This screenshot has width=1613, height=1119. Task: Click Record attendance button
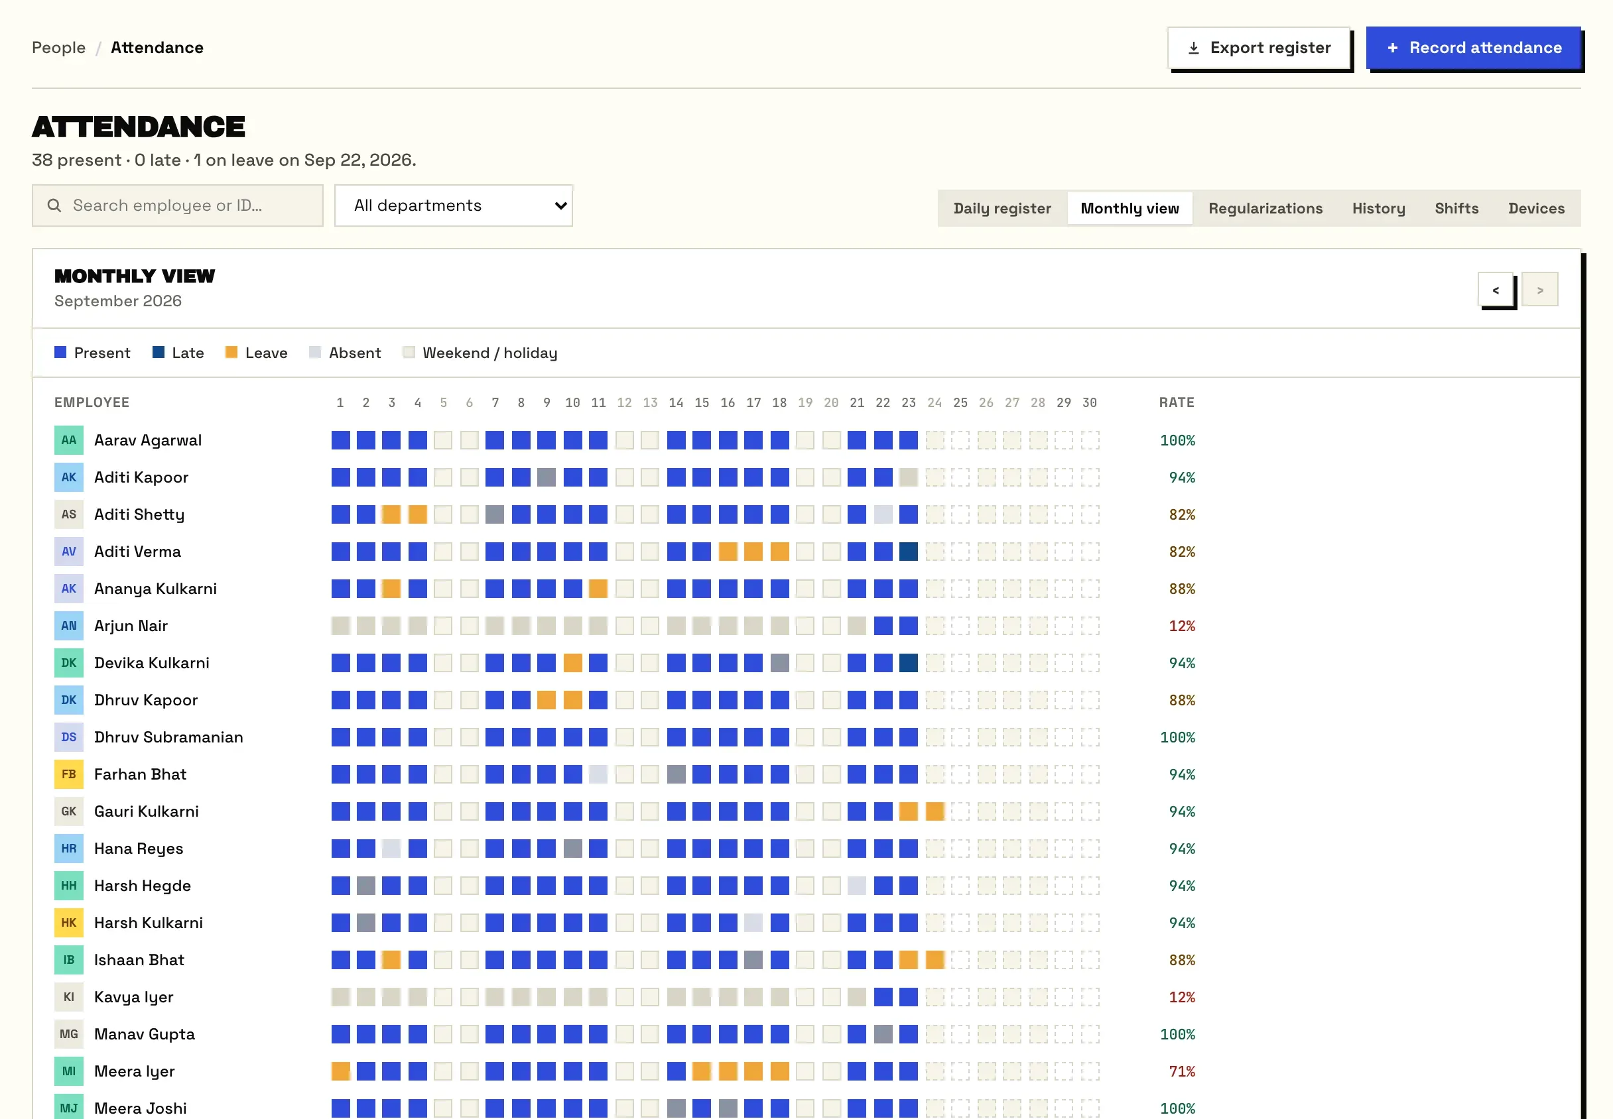[x=1474, y=48]
